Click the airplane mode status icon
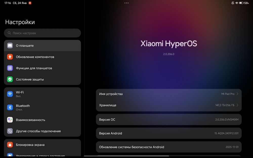Image resolution: width=253 pixels, height=158 pixels. [x=237, y=3]
